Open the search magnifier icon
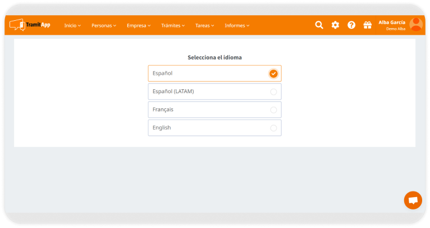This screenshot has height=228, width=430. [x=319, y=25]
